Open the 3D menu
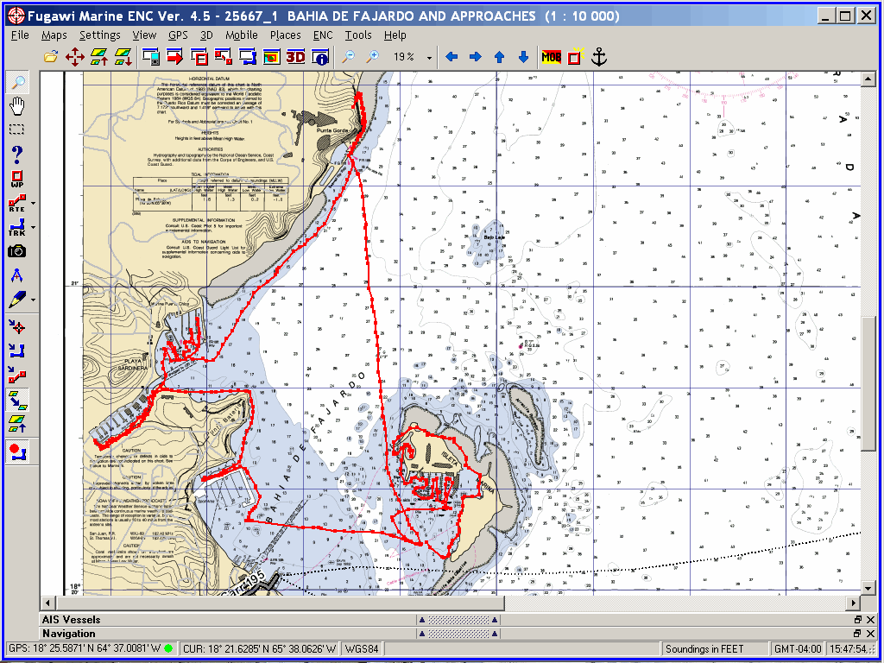 206,35
